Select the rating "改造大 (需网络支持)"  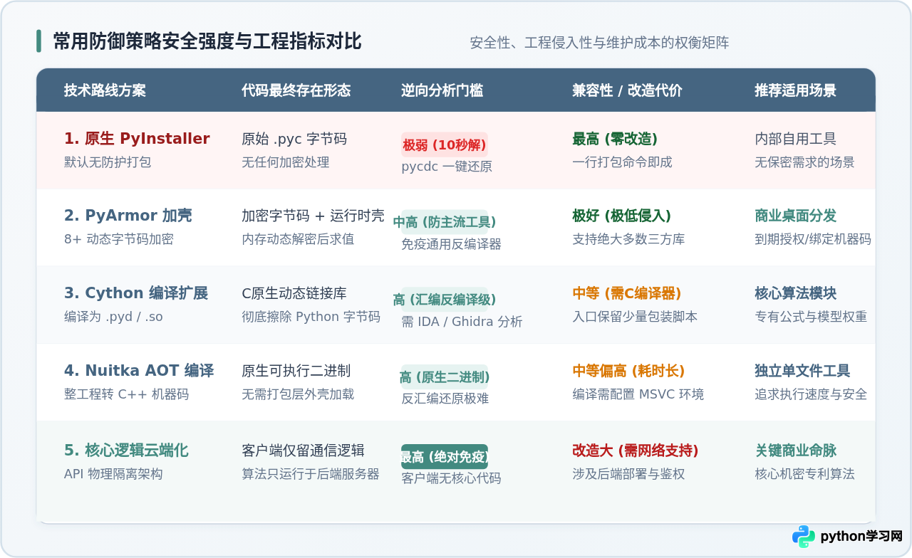(x=636, y=451)
